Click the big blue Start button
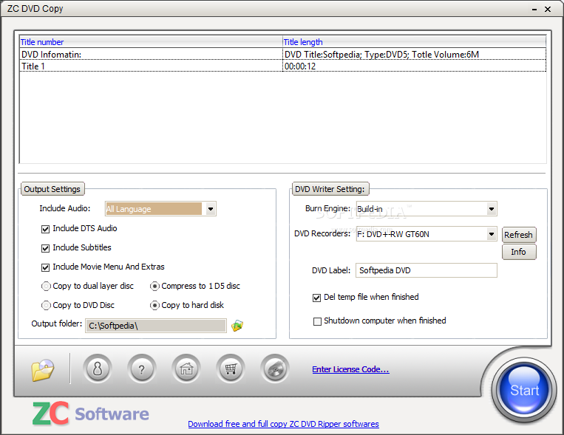 point(524,389)
